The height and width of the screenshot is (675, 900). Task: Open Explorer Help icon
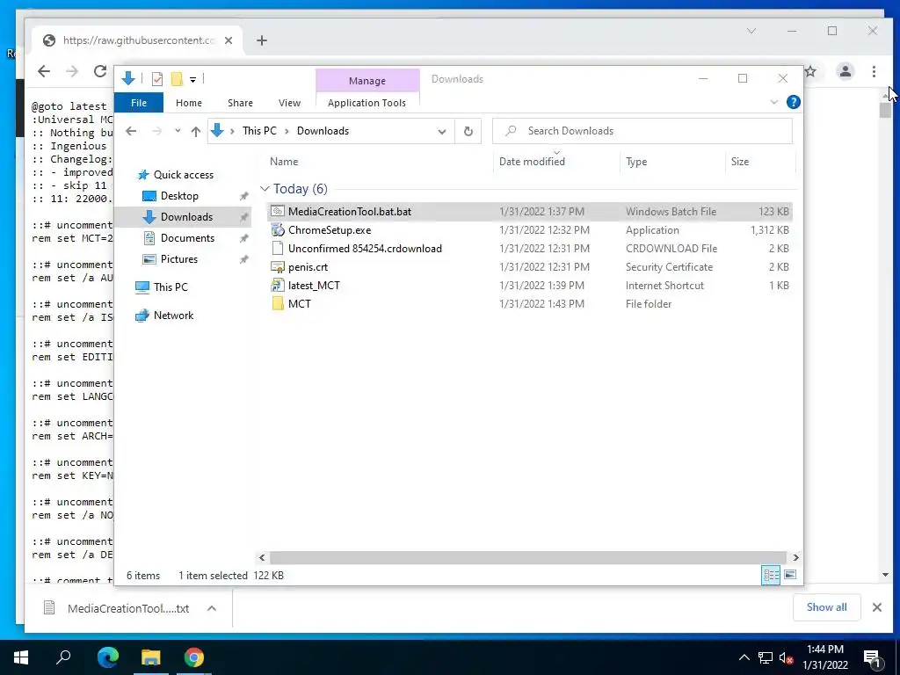click(794, 102)
